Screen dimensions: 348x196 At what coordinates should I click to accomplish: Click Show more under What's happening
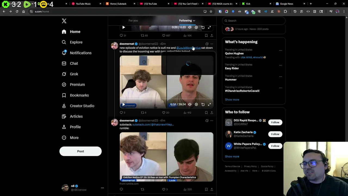click(232, 100)
